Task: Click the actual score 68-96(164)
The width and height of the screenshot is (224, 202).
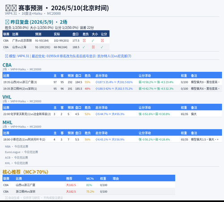Action: point(60,47)
